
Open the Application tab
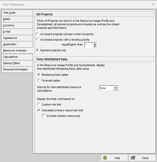click(x=17, y=44)
